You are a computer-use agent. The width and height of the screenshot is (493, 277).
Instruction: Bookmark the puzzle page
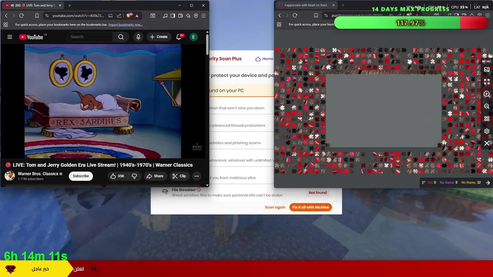click(x=316, y=16)
